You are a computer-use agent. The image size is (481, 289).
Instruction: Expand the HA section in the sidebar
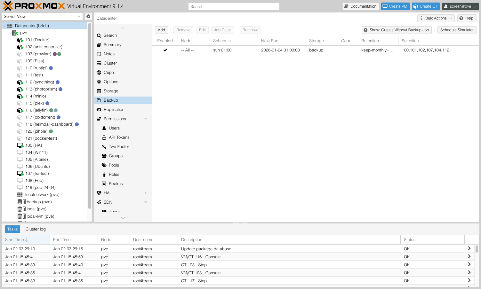point(146,193)
